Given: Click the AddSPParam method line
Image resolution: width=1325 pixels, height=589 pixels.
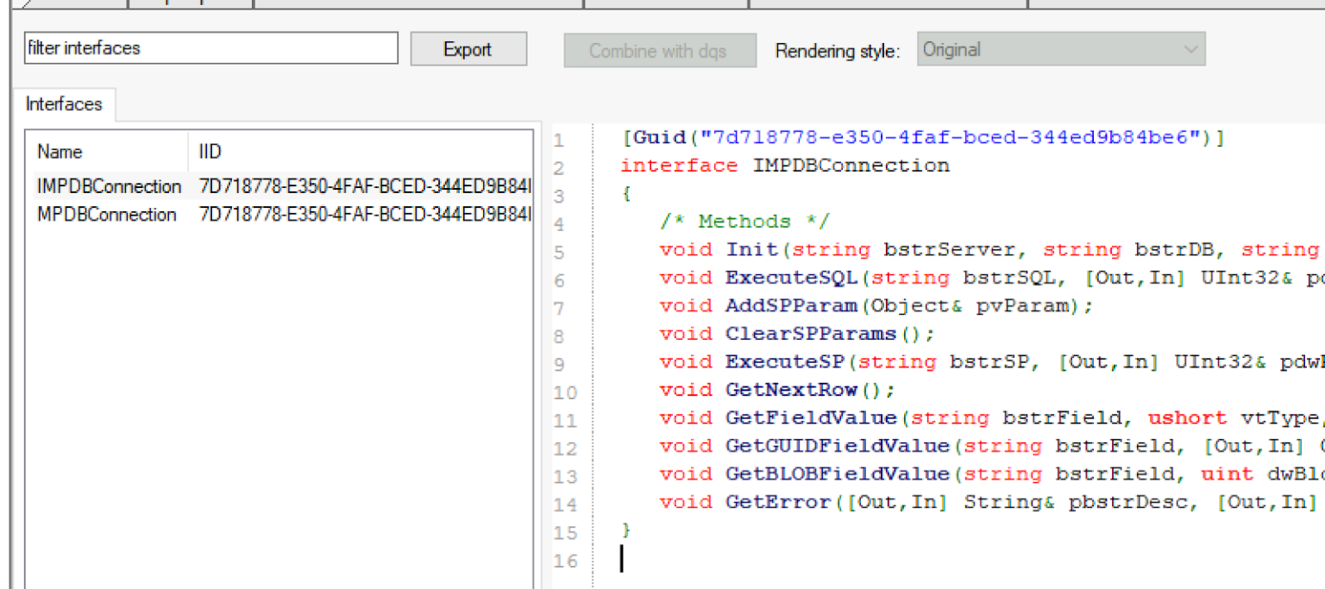Looking at the screenshot, I should tap(792, 306).
